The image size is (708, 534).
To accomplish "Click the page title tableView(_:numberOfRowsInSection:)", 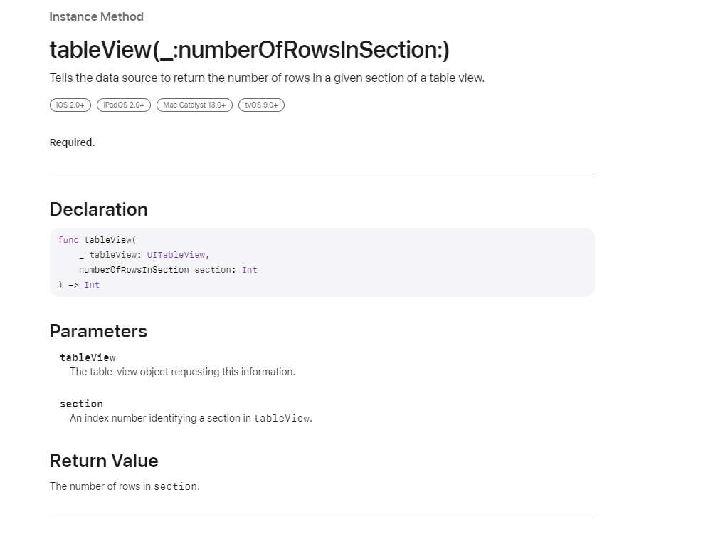I will click(250, 50).
